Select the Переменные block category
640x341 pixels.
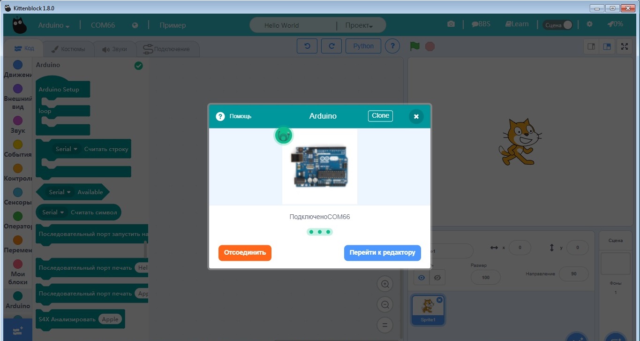18,244
